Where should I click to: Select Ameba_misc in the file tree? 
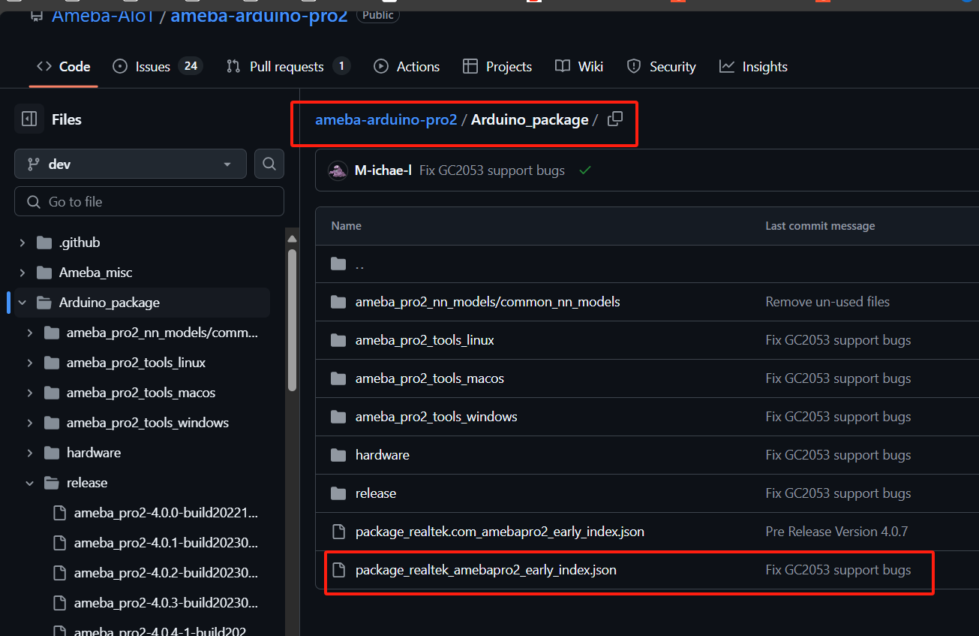(x=95, y=273)
